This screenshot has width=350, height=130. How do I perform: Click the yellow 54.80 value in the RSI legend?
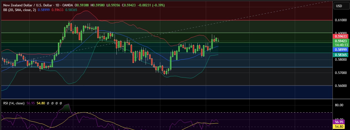pyautogui.click(x=41, y=103)
